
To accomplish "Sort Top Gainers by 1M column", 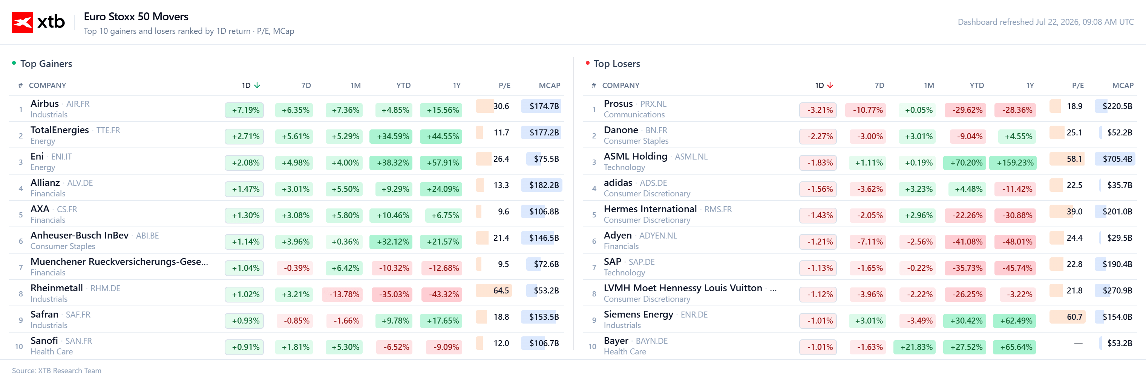I will coord(355,85).
